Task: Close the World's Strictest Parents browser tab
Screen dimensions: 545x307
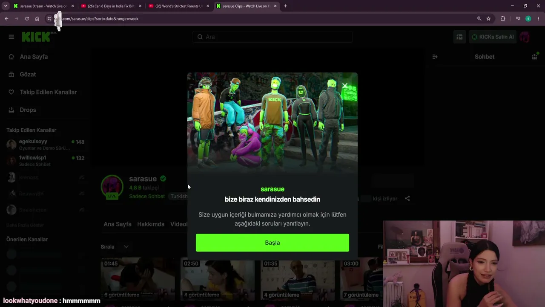Action: 208,6
